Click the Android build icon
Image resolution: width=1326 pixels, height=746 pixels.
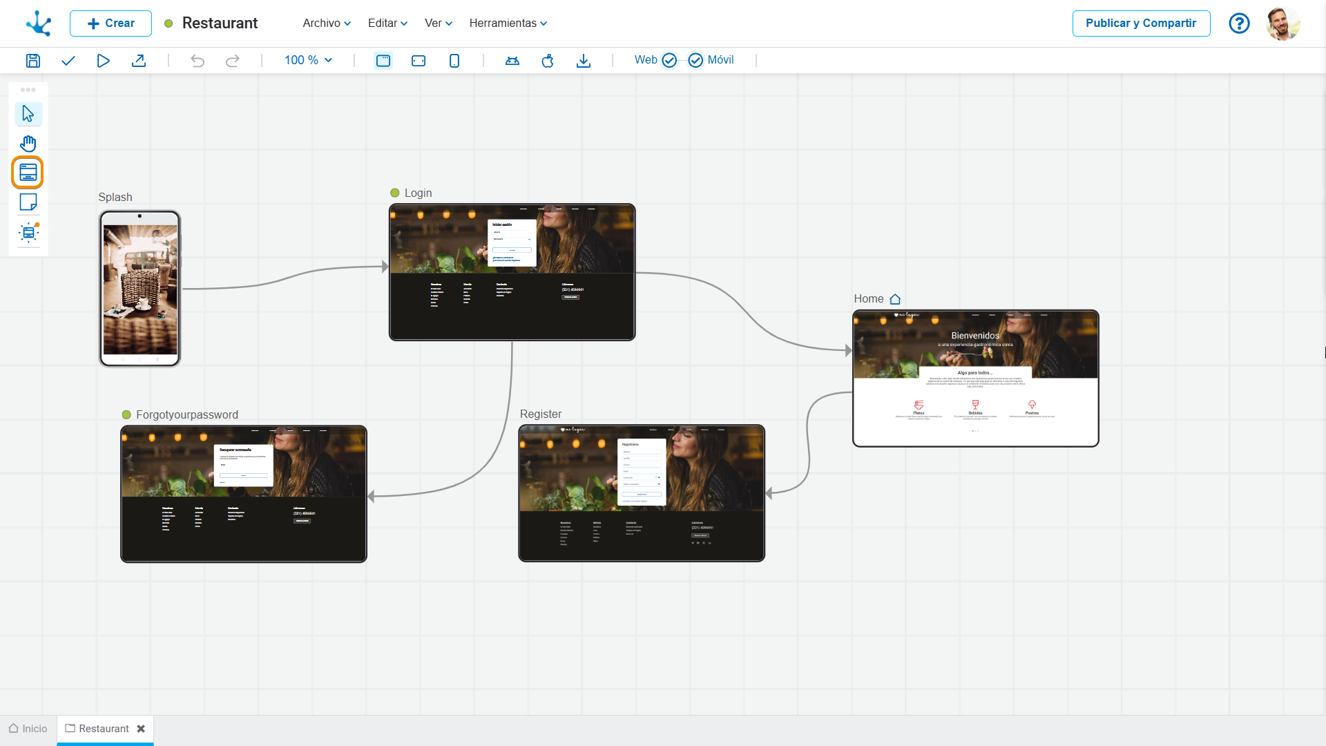coord(512,61)
